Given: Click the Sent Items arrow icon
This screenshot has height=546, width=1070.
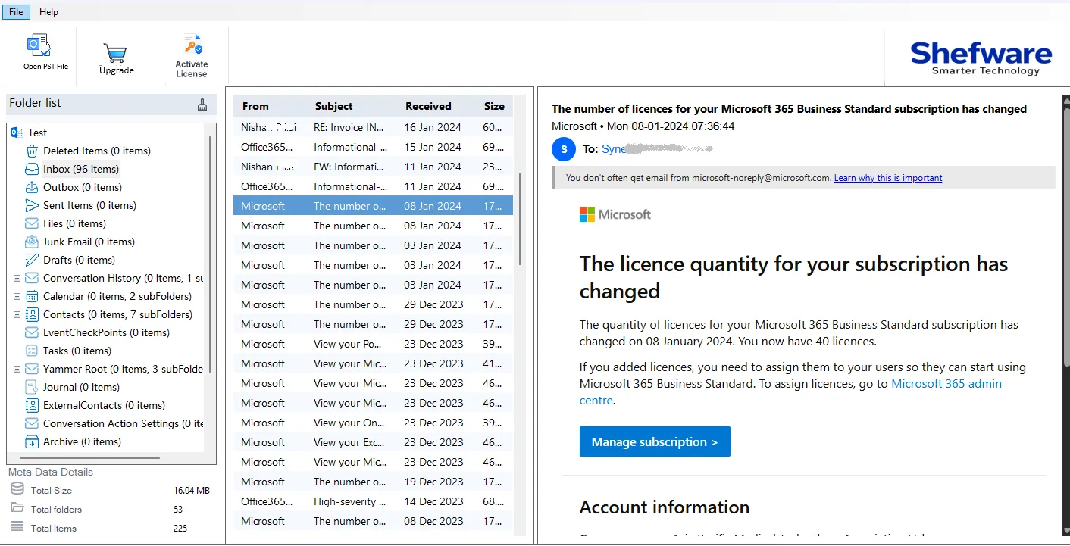Looking at the screenshot, I should (32, 205).
